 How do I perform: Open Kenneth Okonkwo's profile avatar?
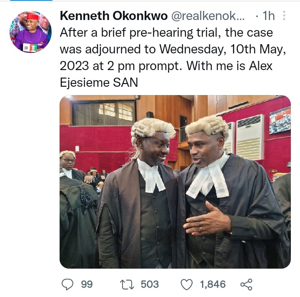pyautogui.click(x=30, y=32)
